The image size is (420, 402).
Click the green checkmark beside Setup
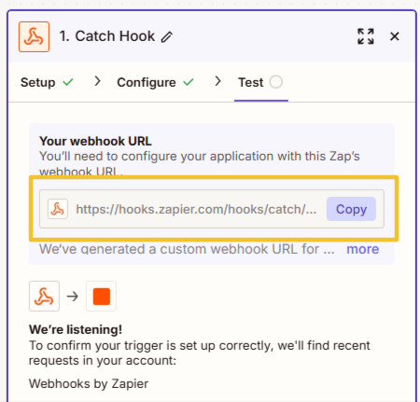click(x=68, y=82)
